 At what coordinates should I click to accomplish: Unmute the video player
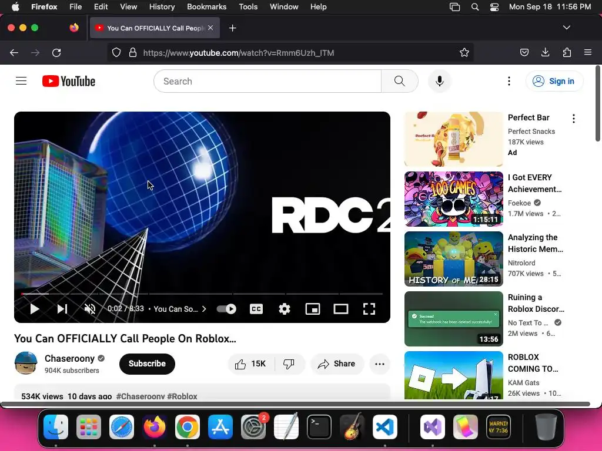90,309
